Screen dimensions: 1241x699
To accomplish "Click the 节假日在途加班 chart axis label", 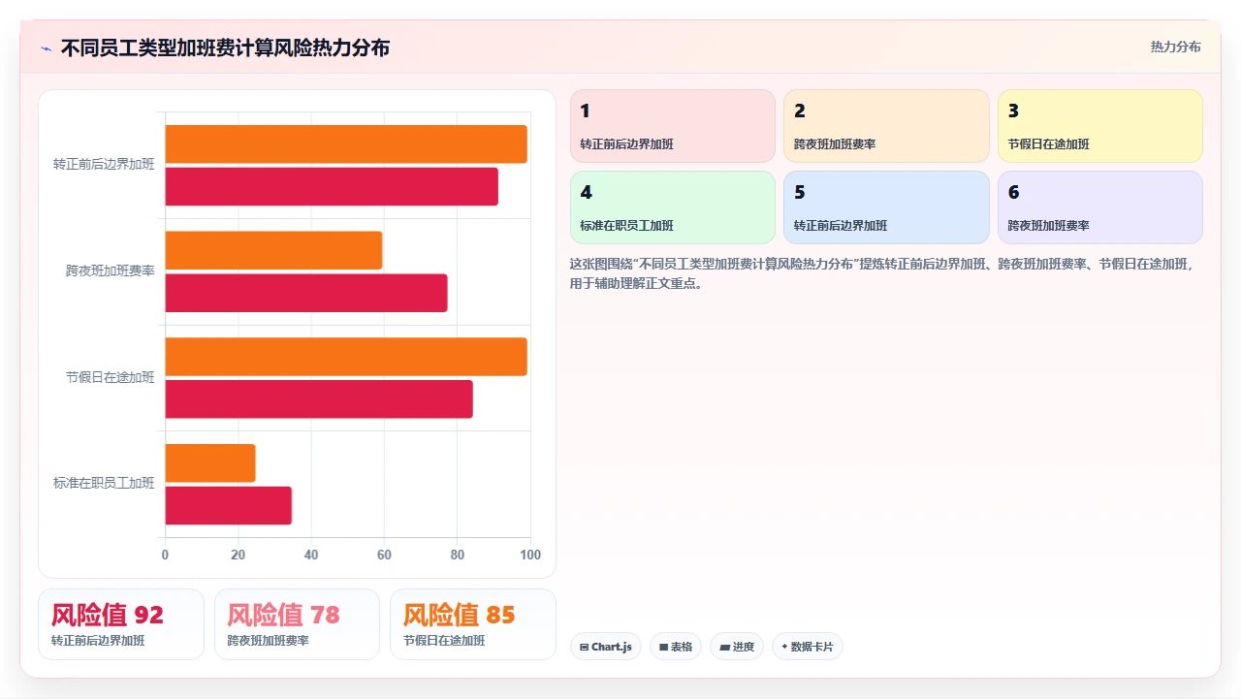I will 111,378.
